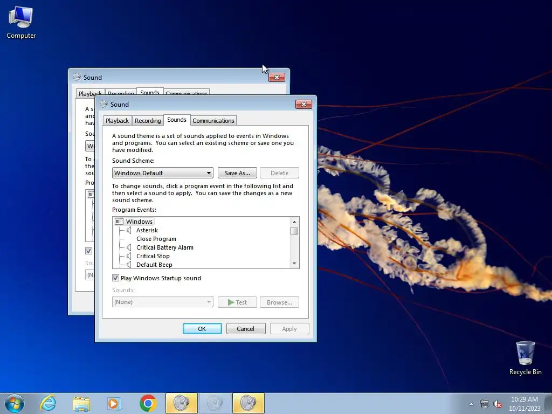The width and height of the screenshot is (552, 414).
Task: Launch Google Chrome from the taskbar
Action: [x=148, y=403]
